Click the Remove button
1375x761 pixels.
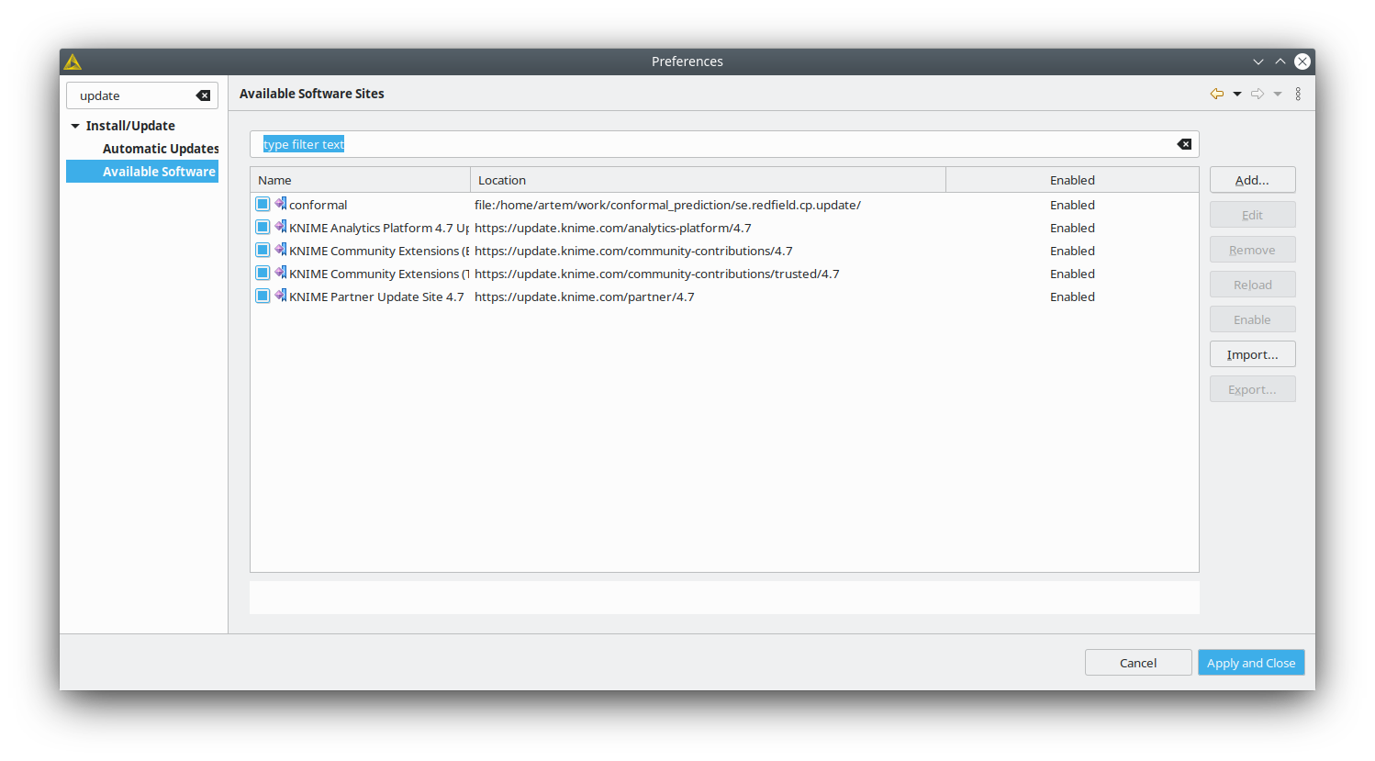(x=1252, y=250)
